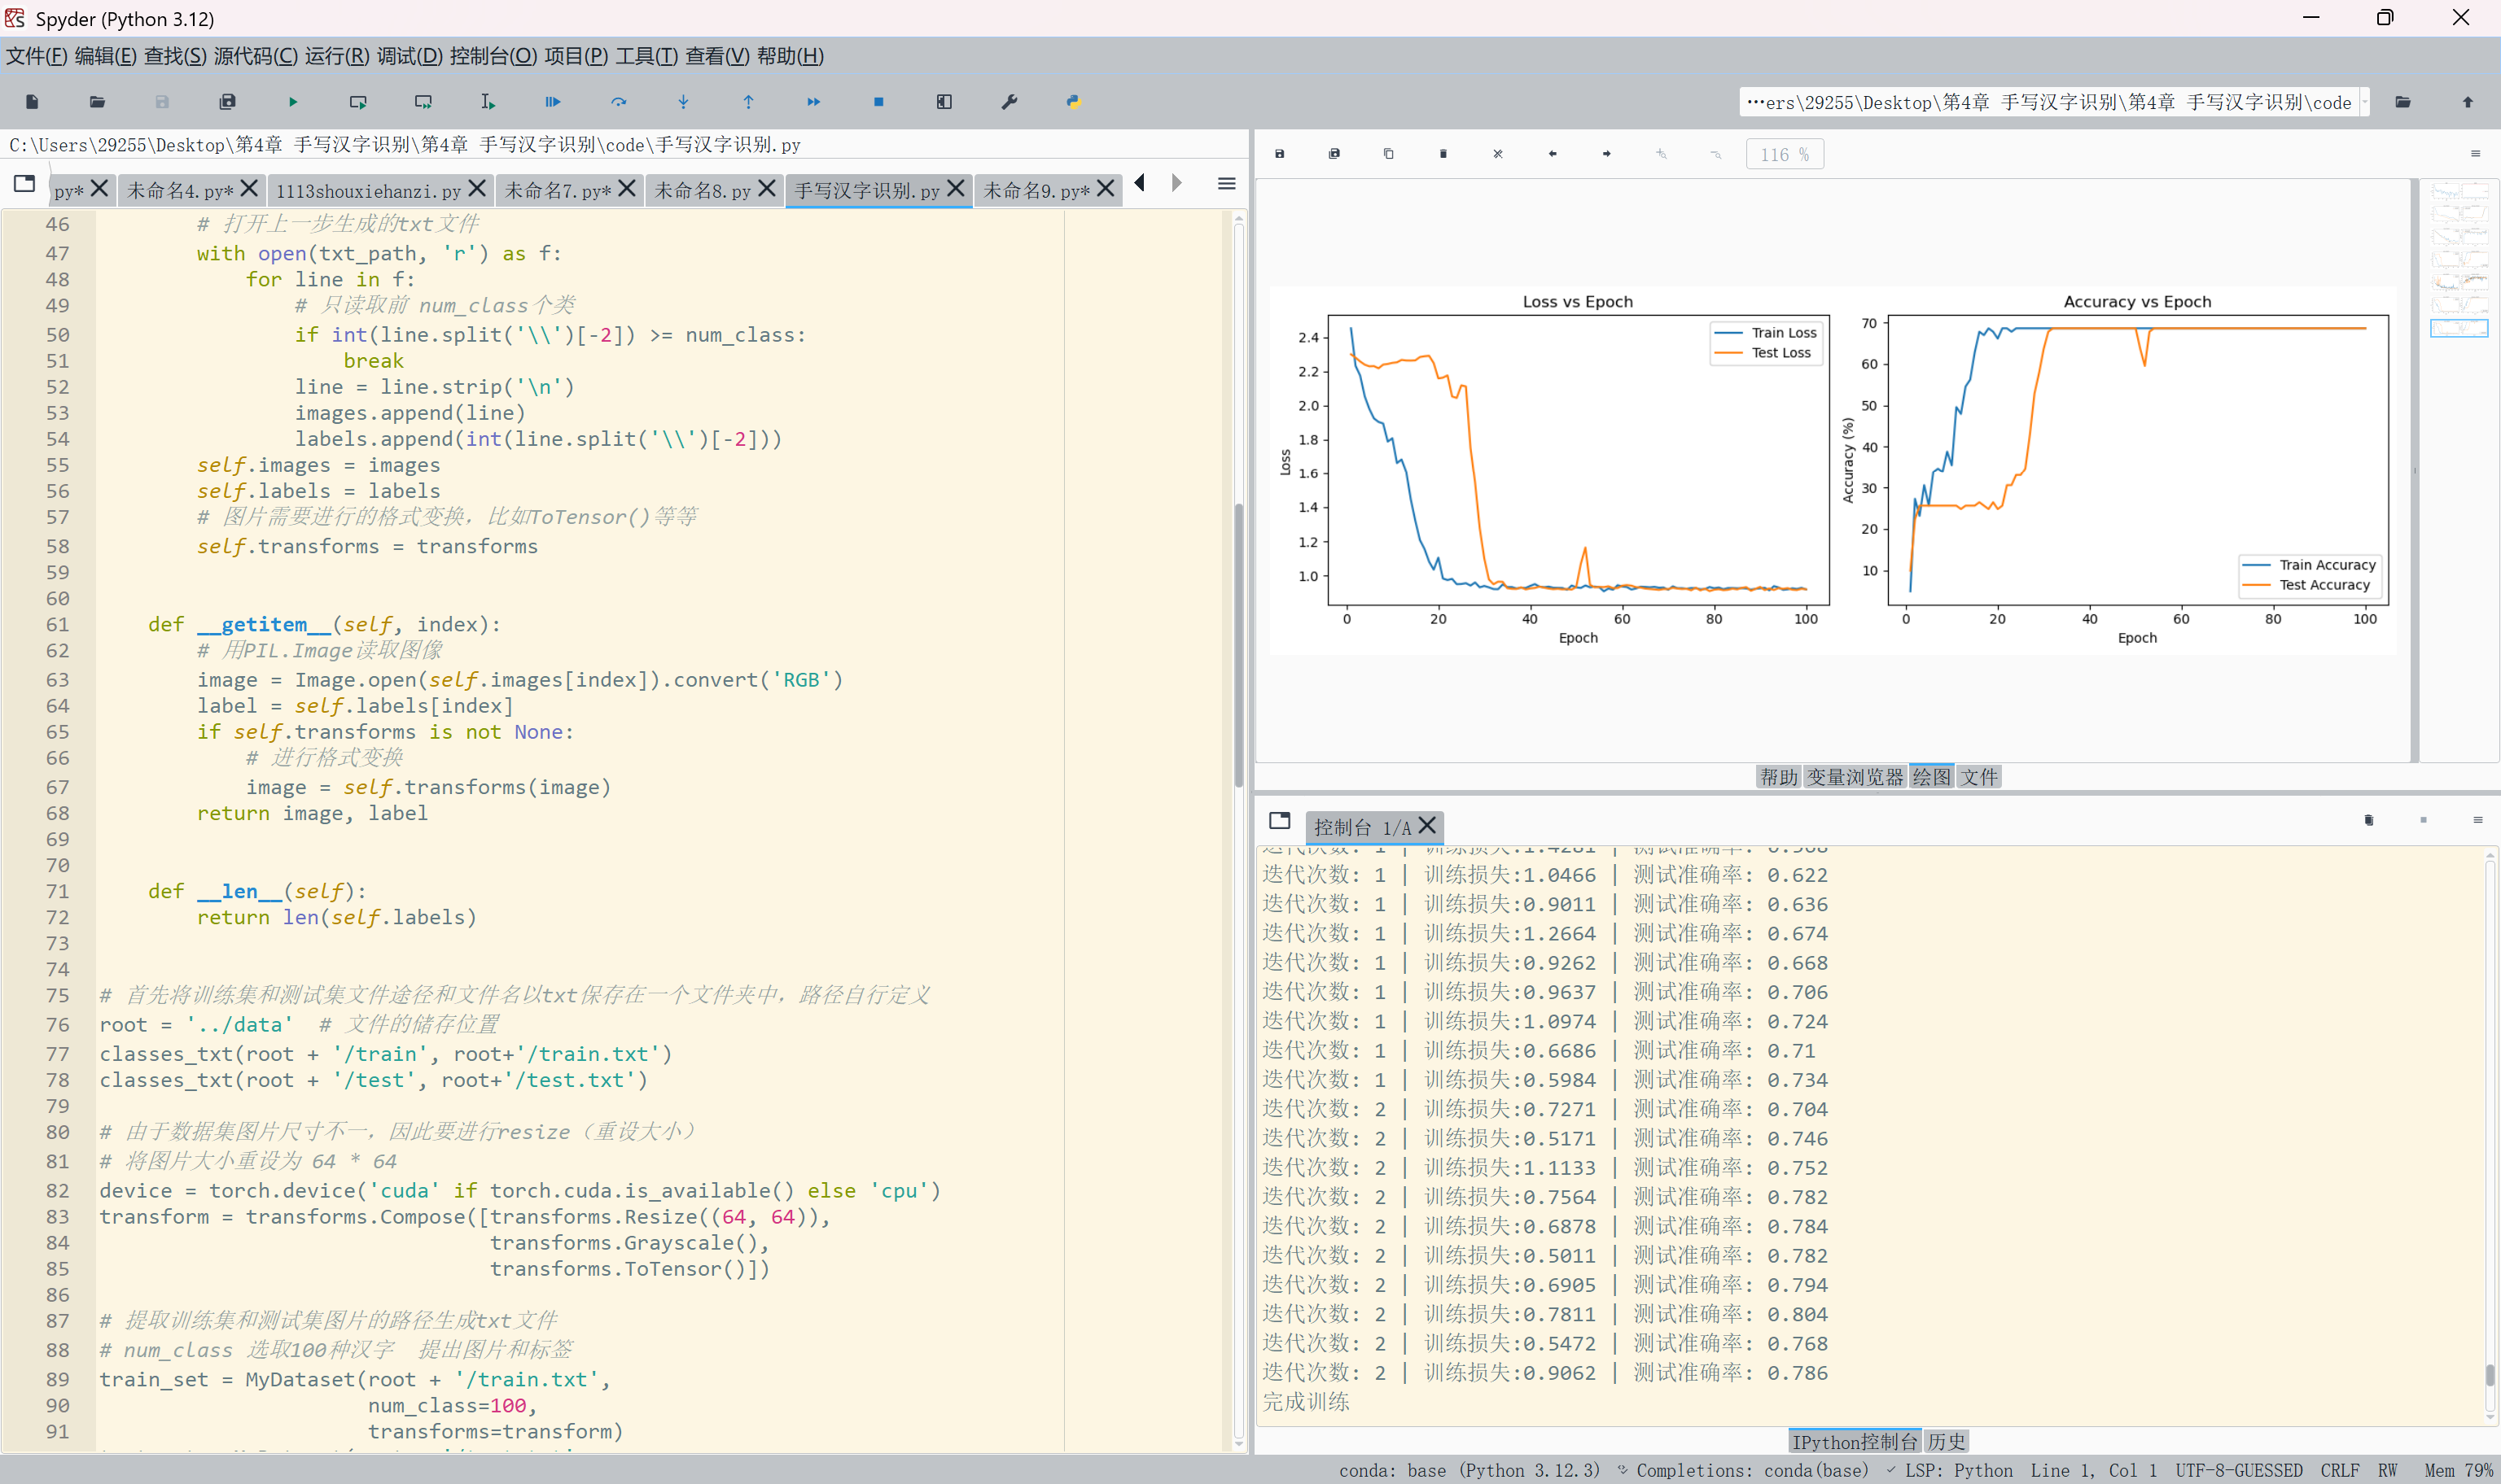The width and height of the screenshot is (2501, 1484).
Task: Open the editor pane options hamburger menu
Action: point(1227,184)
